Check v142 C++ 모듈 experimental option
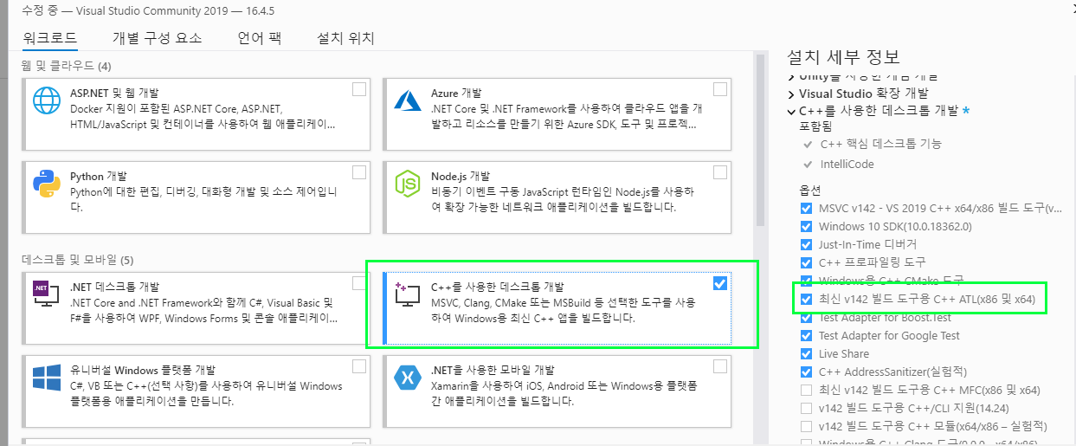The width and height of the screenshot is (1076, 446). click(x=807, y=426)
